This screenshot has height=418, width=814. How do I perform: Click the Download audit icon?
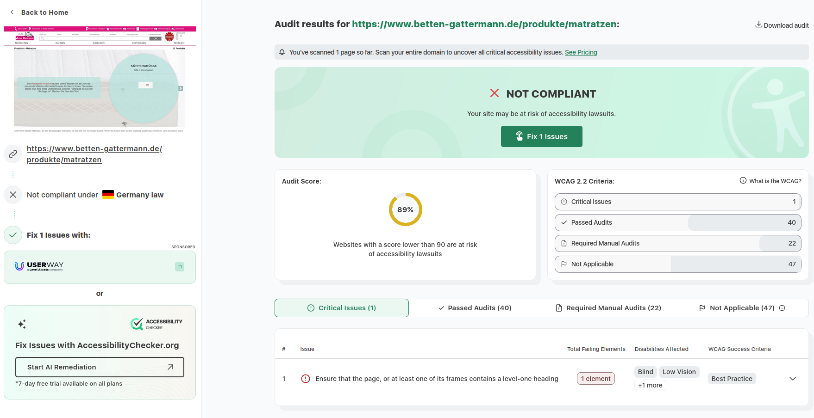(758, 25)
